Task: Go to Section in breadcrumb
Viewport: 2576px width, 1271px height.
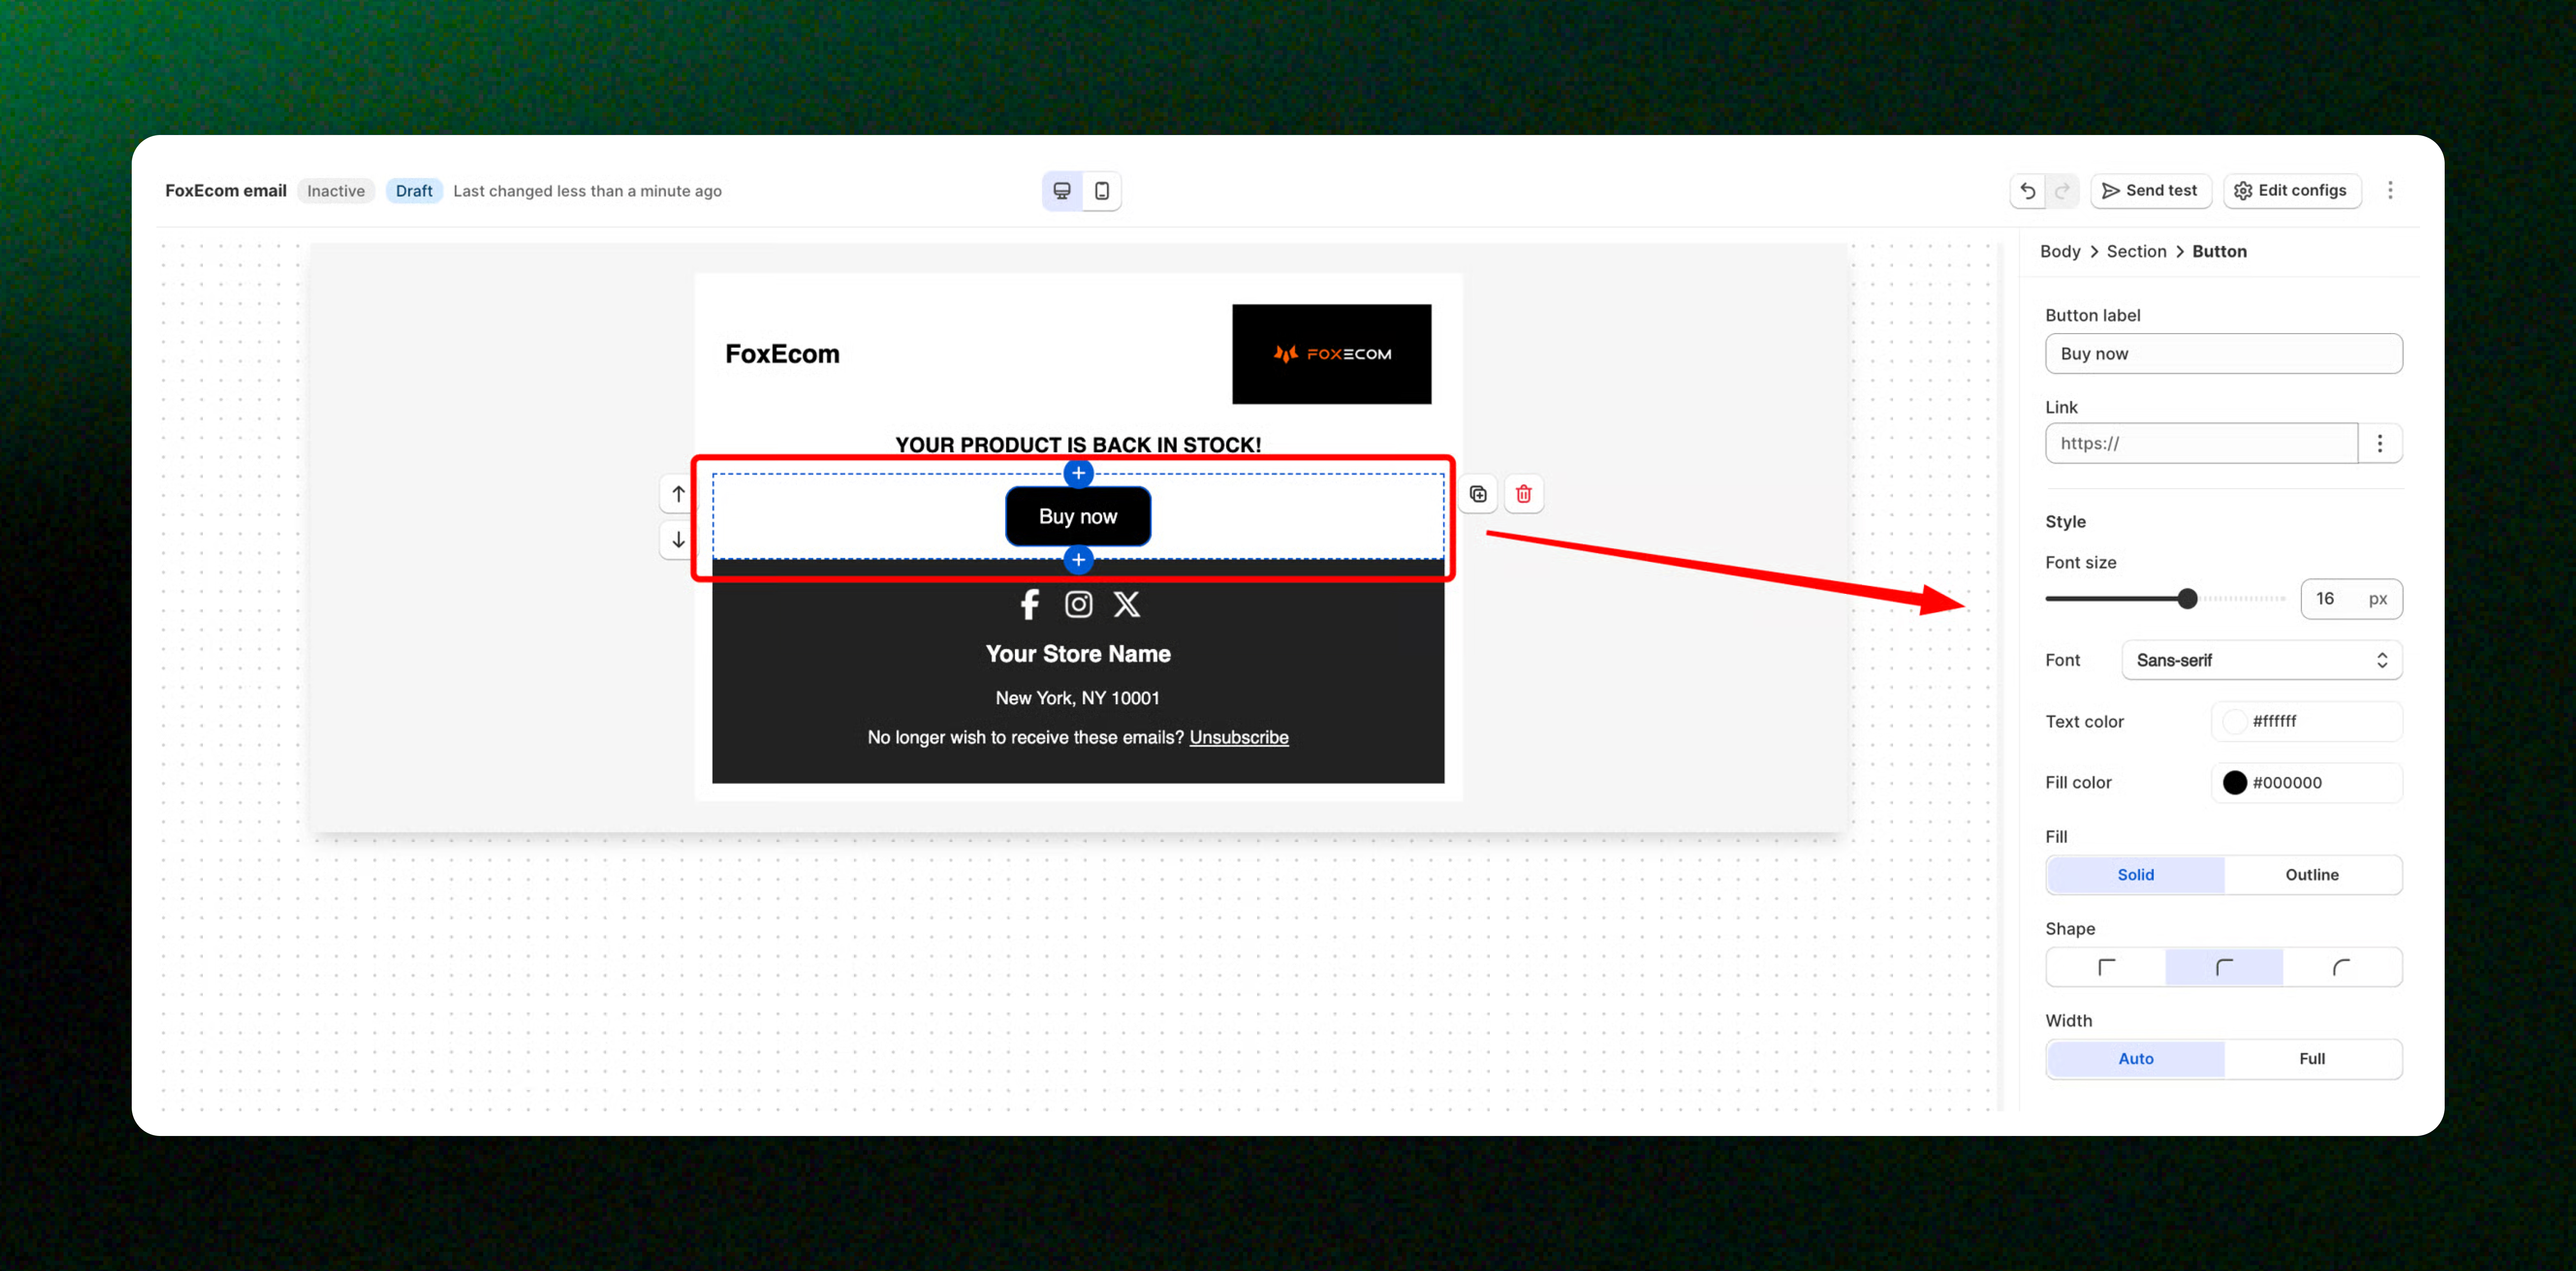Action: pyautogui.click(x=2136, y=251)
